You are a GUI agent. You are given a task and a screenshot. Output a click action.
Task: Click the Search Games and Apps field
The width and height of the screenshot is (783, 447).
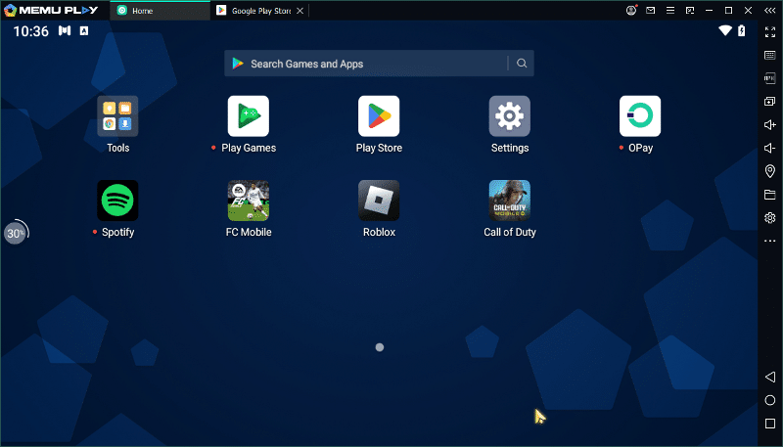pyautogui.click(x=379, y=64)
